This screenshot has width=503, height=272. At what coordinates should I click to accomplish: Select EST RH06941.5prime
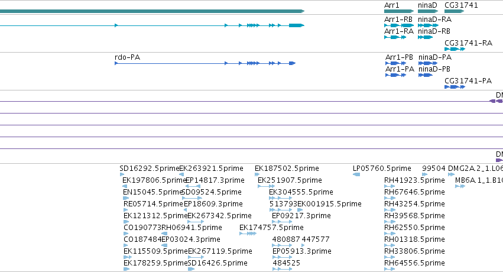click(x=192, y=228)
